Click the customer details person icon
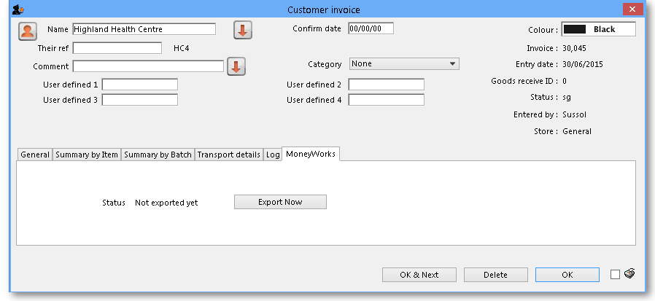The width and height of the screenshot is (655, 301). (28, 31)
